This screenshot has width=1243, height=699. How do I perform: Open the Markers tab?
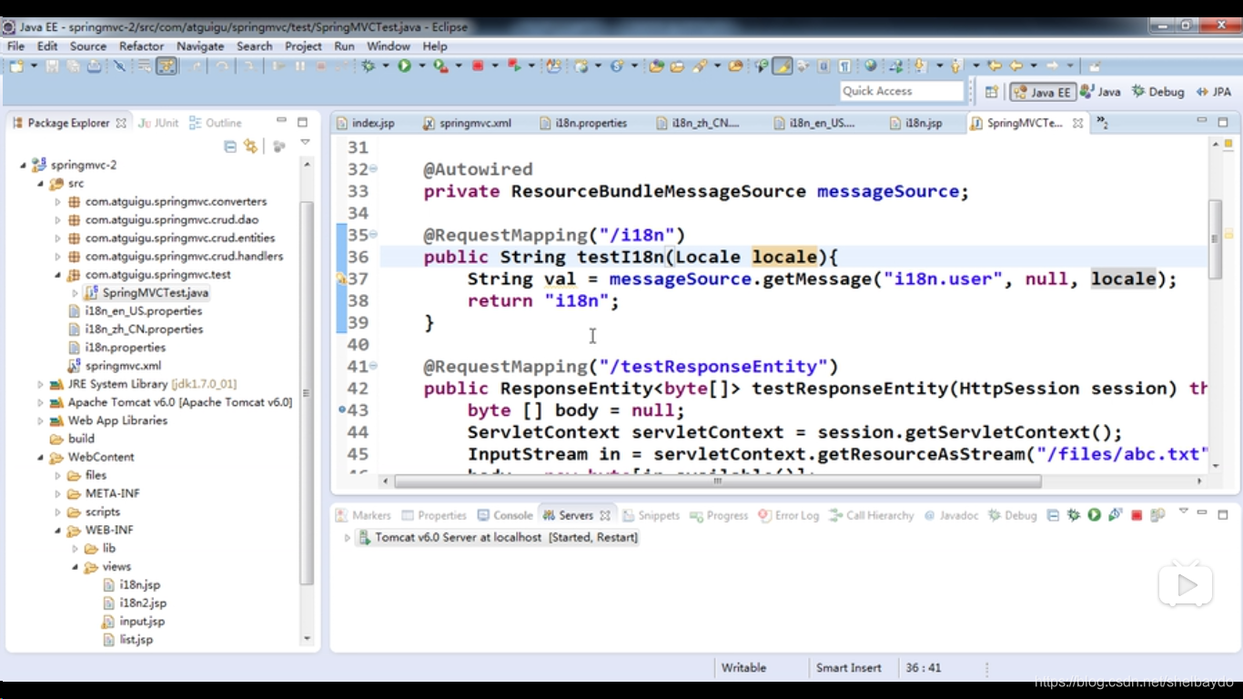point(363,515)
